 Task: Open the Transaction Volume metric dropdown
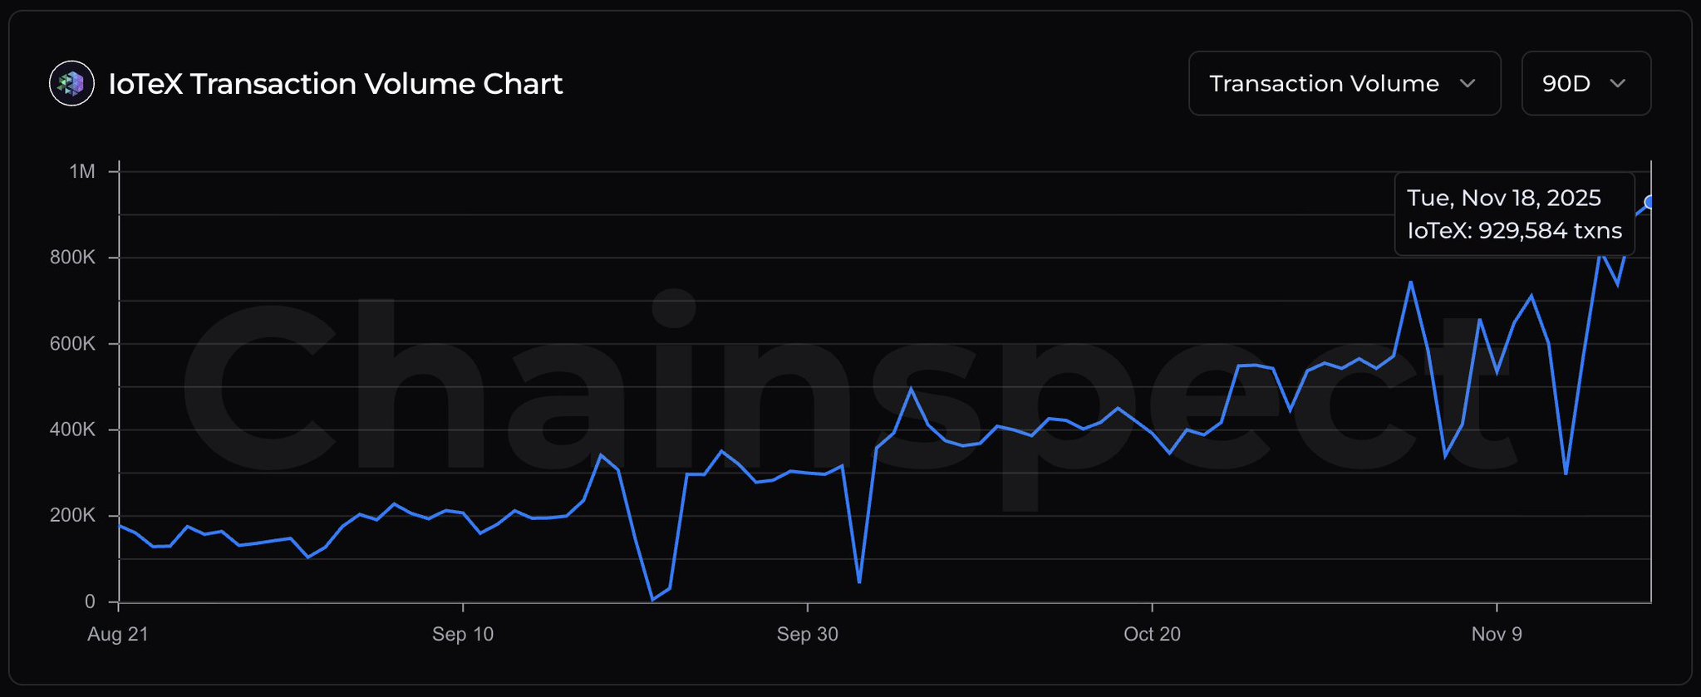click(1343, 84)
